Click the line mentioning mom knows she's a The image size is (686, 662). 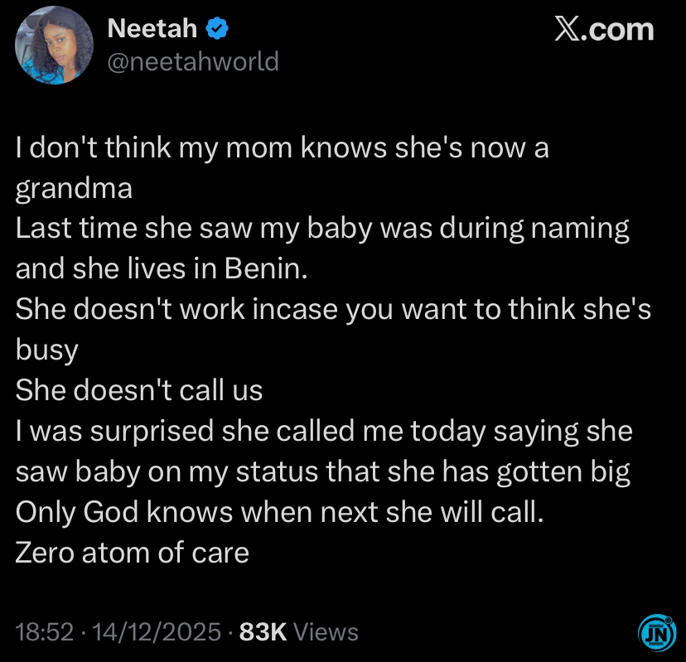282,148
